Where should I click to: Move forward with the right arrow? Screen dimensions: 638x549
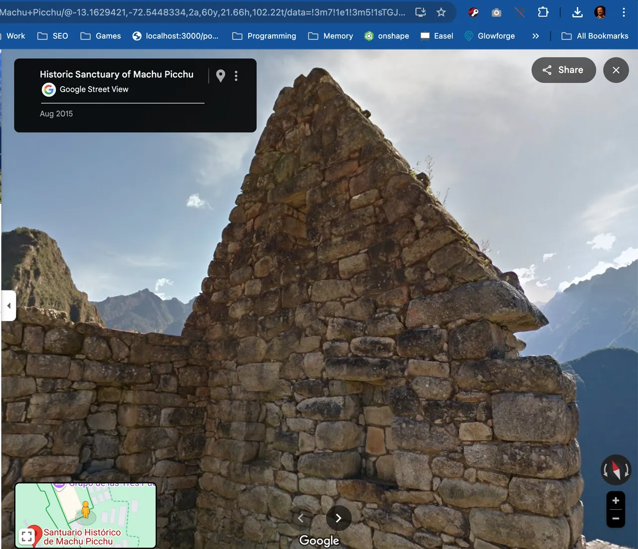(x=338, y=518)
